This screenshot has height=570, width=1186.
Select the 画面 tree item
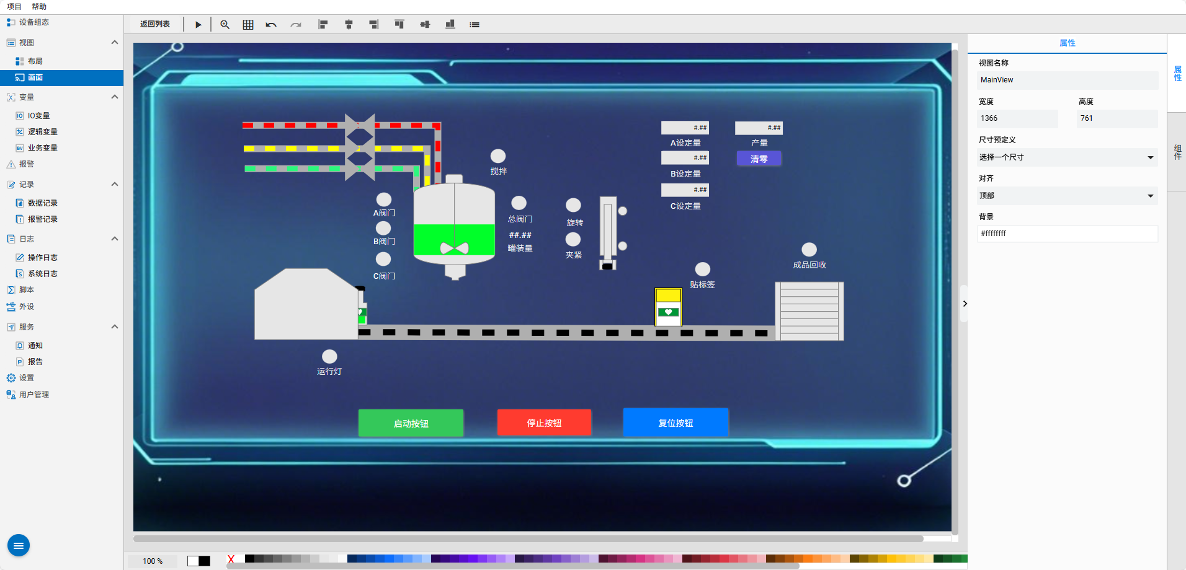coord(62,77)
